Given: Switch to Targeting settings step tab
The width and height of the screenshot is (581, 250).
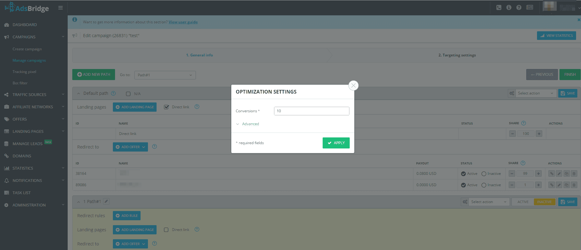Looking at the screenshot, I should [457, 55].
